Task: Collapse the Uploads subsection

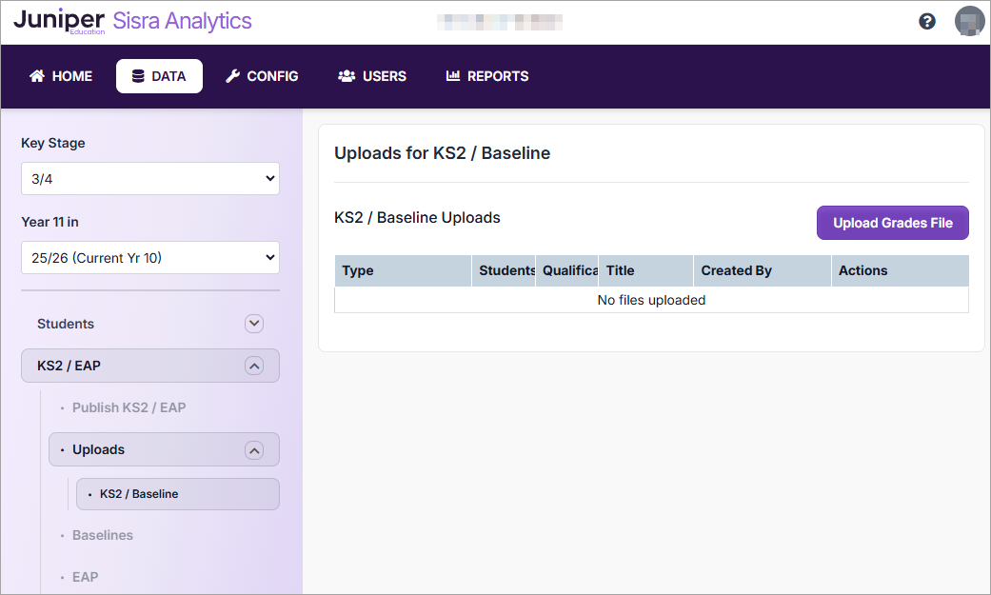Action: 253,448
